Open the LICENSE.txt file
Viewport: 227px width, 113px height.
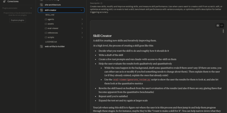(51, 42)
